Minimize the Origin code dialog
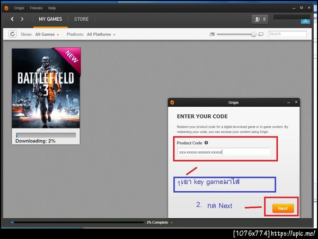 click(x=289, y=103)
